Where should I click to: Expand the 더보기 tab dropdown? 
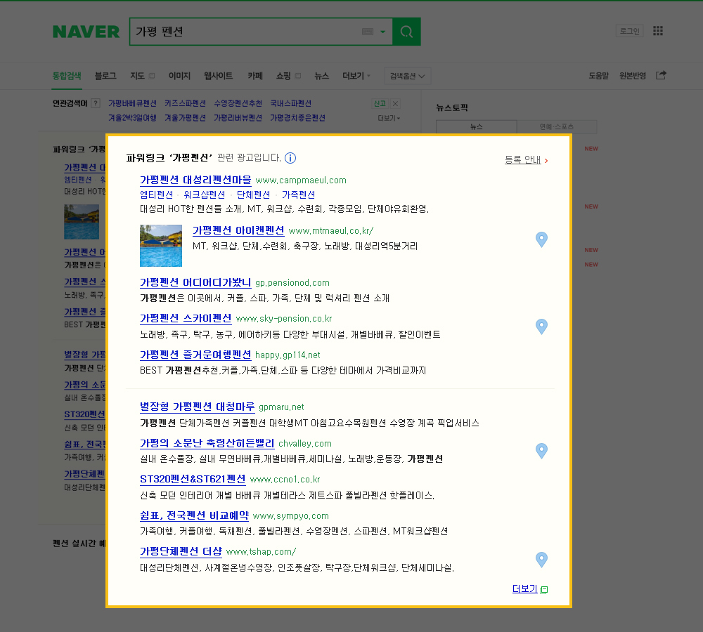click(356, 76)
